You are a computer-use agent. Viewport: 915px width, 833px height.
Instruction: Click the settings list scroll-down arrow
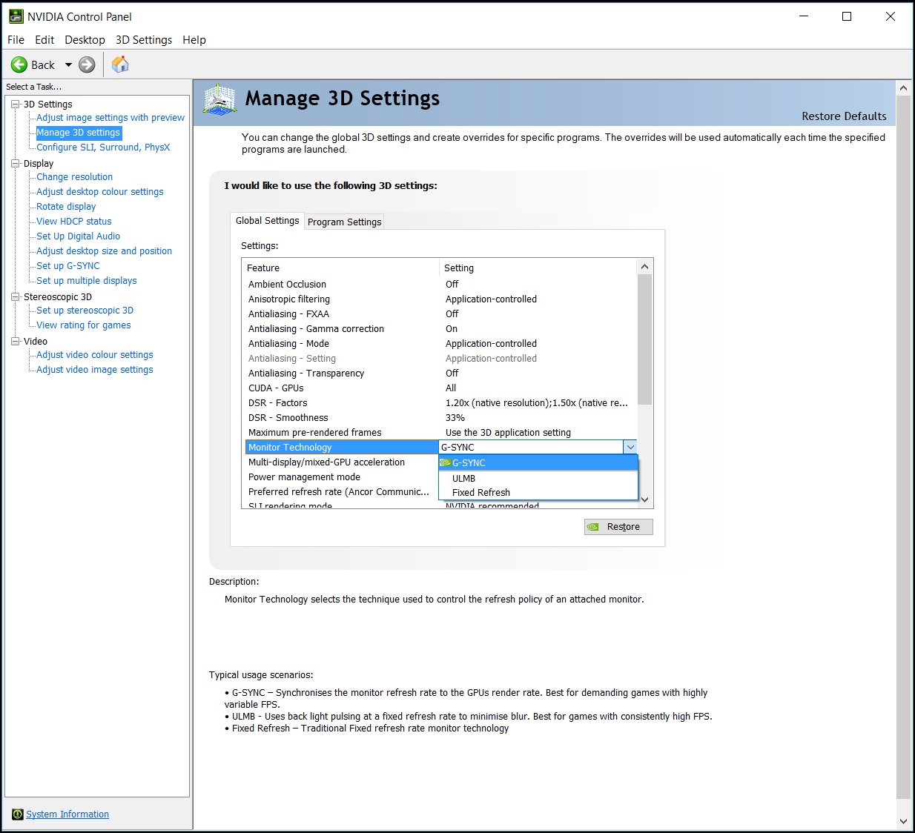[644, 500]
